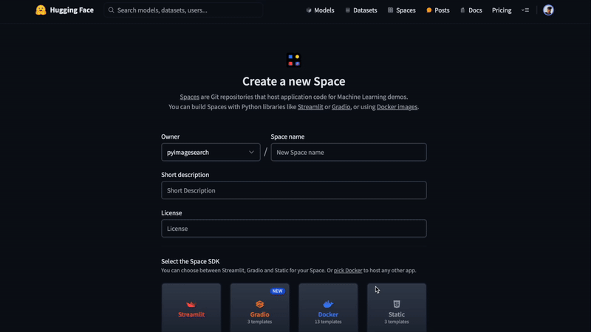Screen dimensions: 591x332
Task: Click the blue Docker whale icon
Action: 328,304
